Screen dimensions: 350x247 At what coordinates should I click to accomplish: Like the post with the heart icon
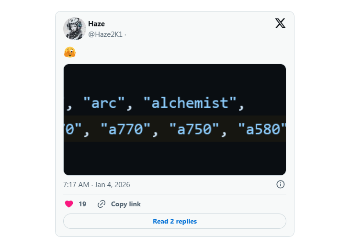(69, 204)
